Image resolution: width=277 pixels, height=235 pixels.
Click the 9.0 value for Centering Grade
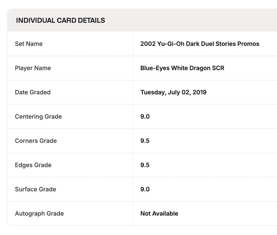point(145,117)
